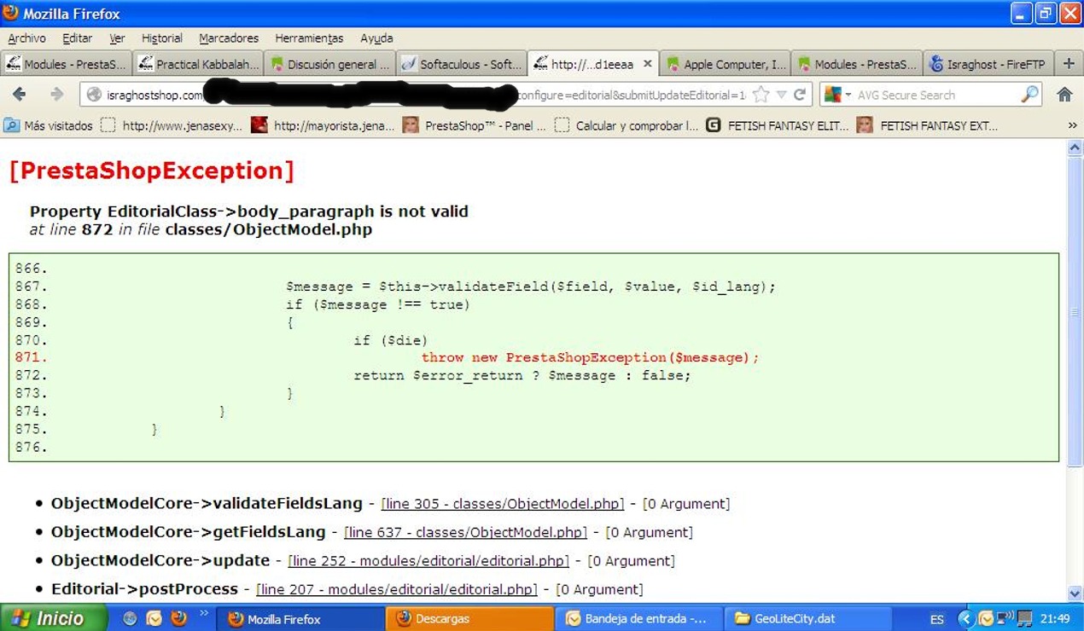Click the red throw new PrestaShopException line
The height and width of the screenshot is (631, 1084).
pos(590,357)
